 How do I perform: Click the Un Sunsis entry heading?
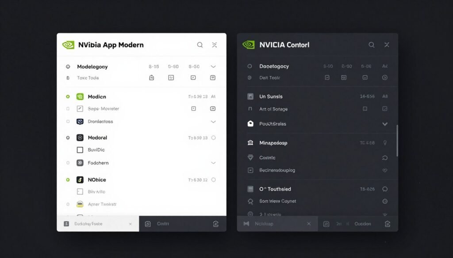pos(272,96)
